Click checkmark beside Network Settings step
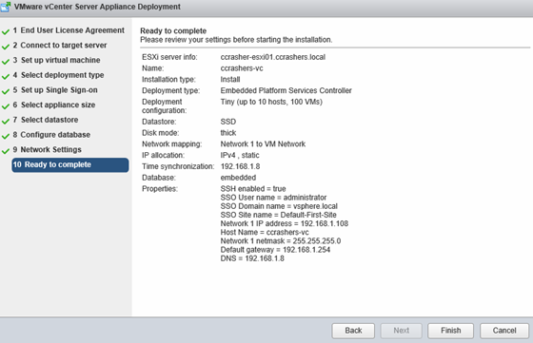 tap(6, 151)
